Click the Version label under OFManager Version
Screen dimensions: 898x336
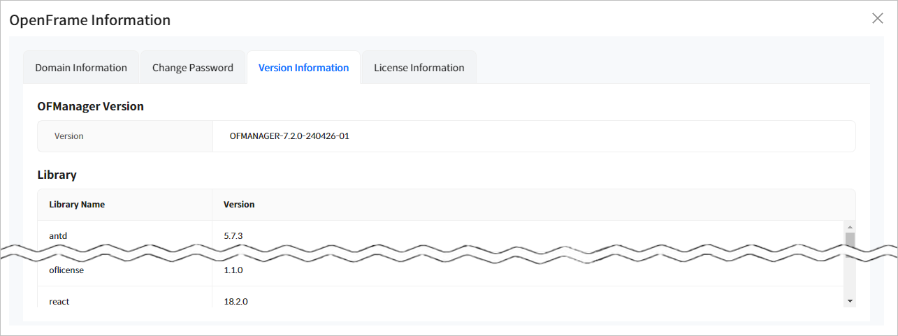(x=68, y=136)
